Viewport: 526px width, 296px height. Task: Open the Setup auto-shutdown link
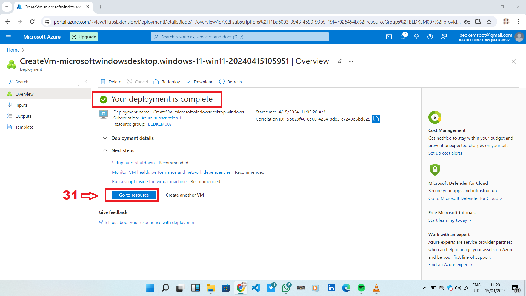tap(133, 163)
